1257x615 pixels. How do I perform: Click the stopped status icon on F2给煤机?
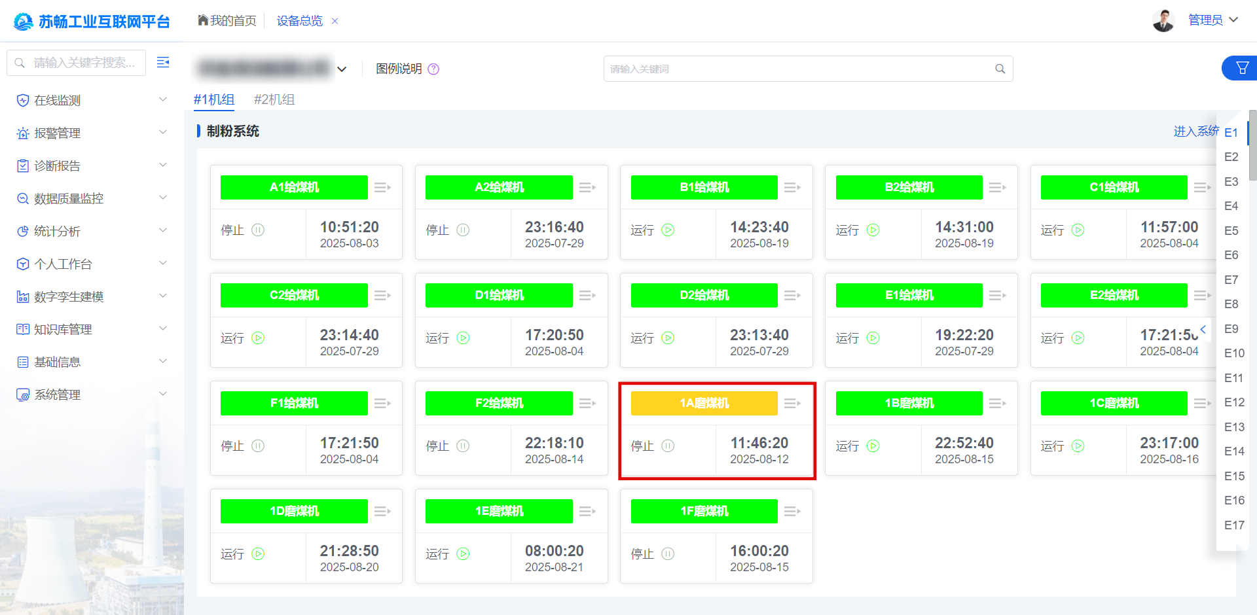(x=463, y=446)
